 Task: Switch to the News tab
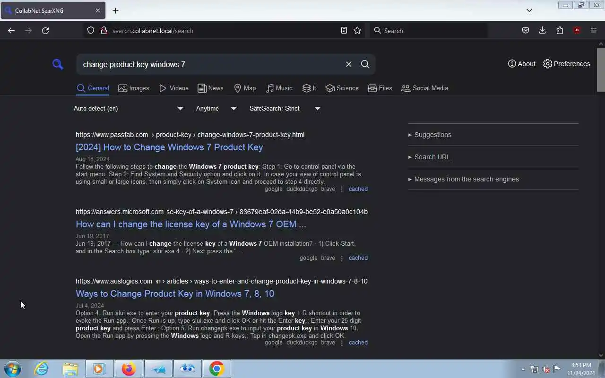click(210, 88)
